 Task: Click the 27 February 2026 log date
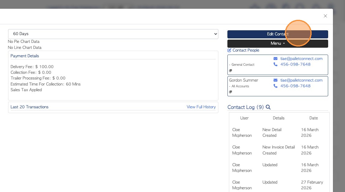[x=312, y=185]
